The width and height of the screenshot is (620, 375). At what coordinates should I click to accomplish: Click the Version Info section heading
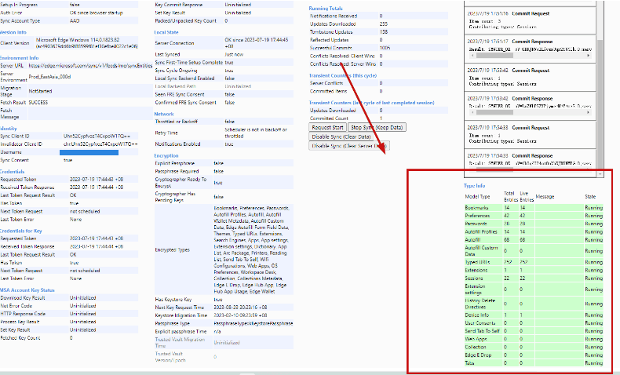(13, 32)
